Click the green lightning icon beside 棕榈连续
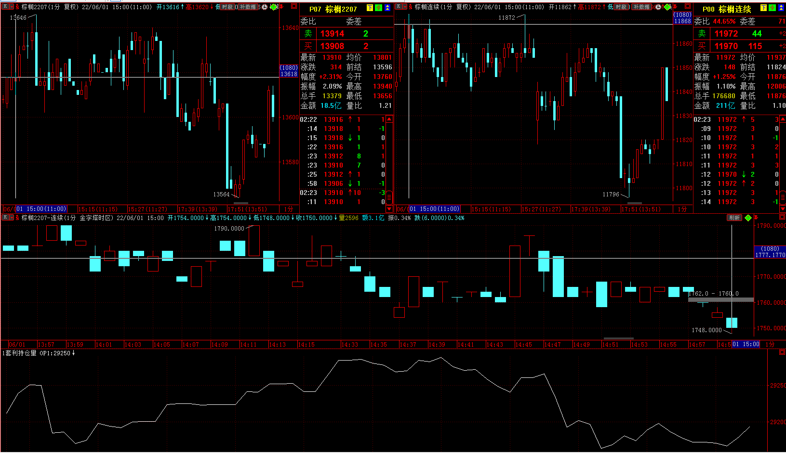Image resolution: width=786 pixels, height=453 pixels. tap(773, 8)
